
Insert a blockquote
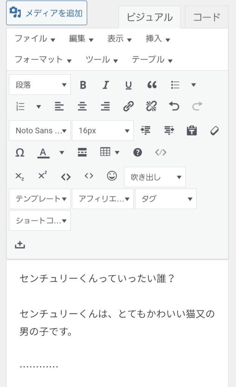(152, 85)
